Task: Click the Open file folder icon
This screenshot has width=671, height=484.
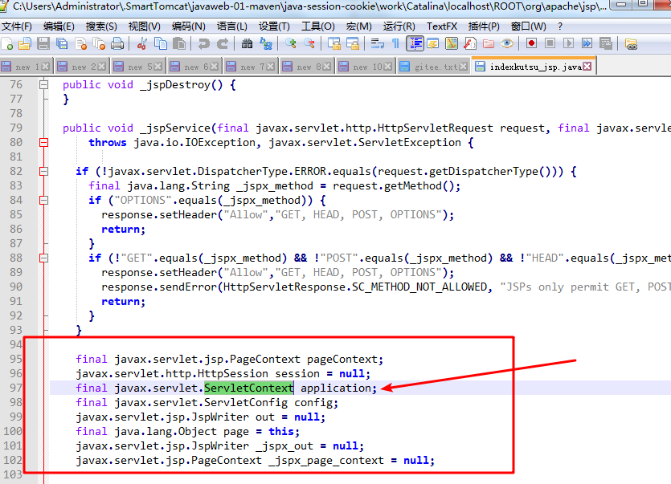Action: coord(25,43)
